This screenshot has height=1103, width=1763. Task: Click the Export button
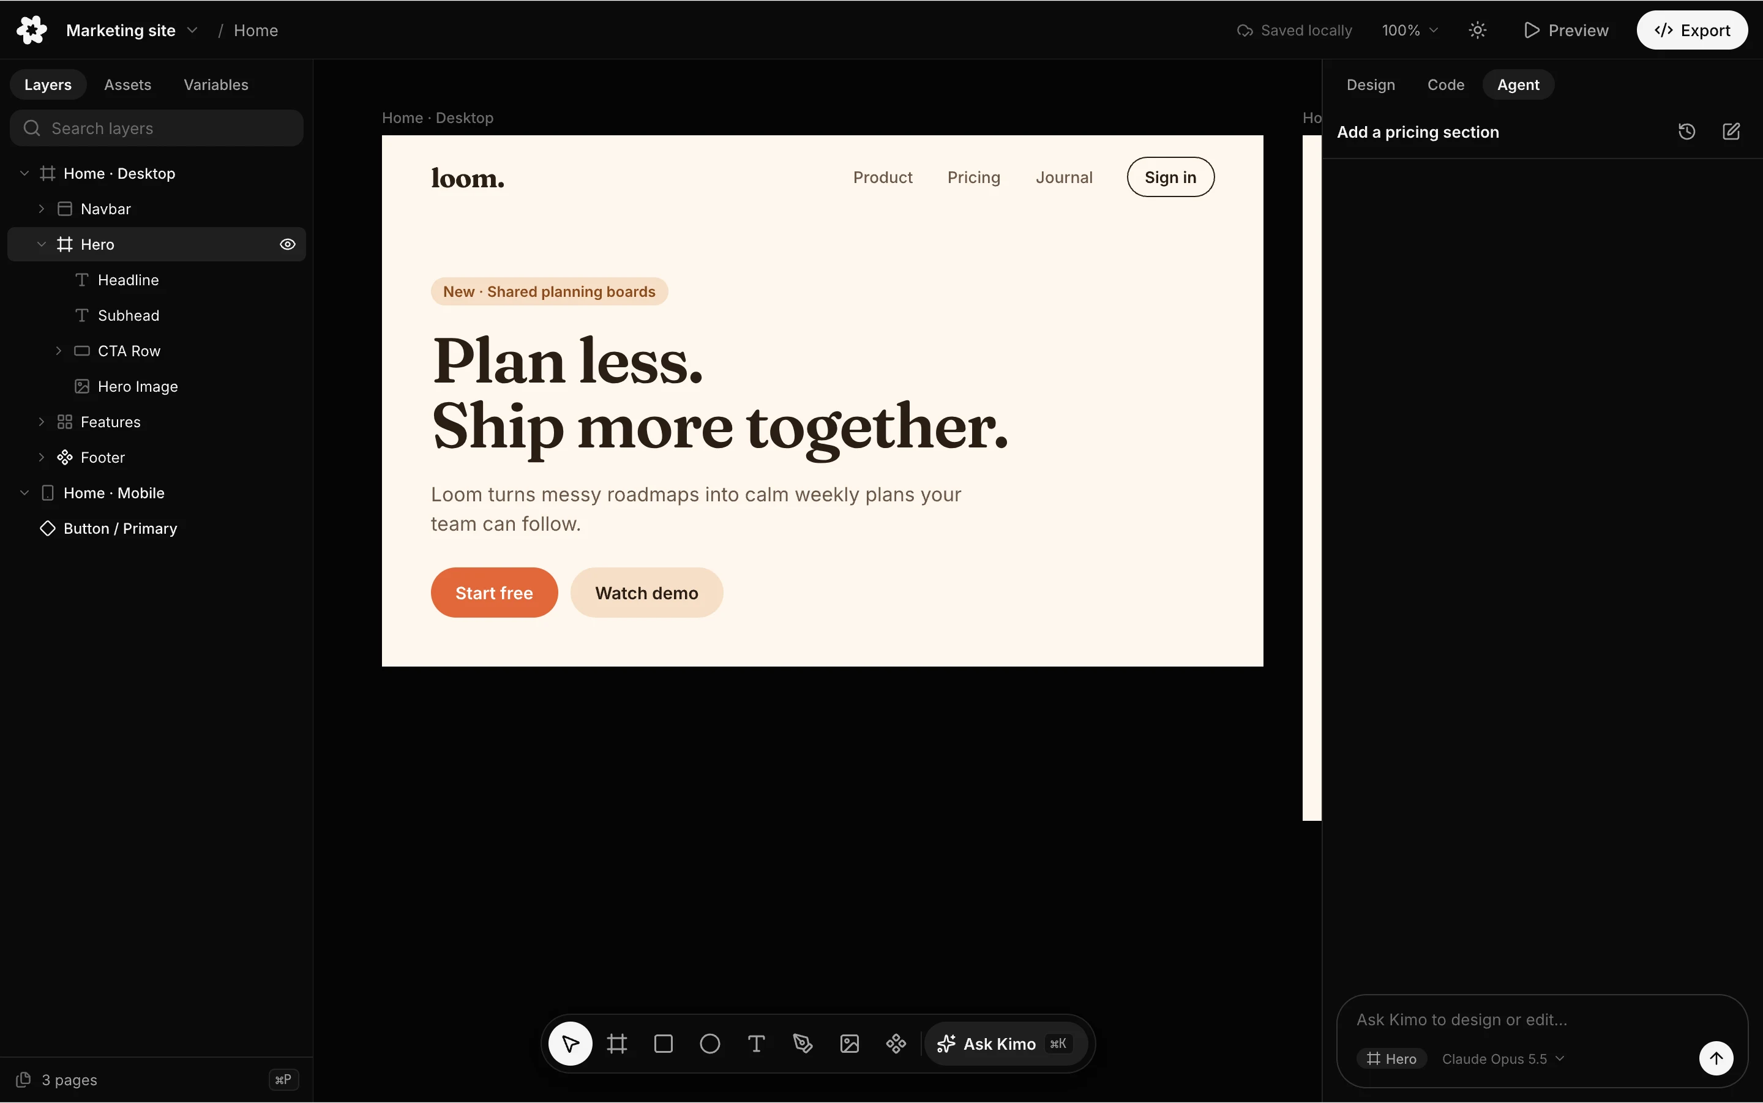(1691, 30)
